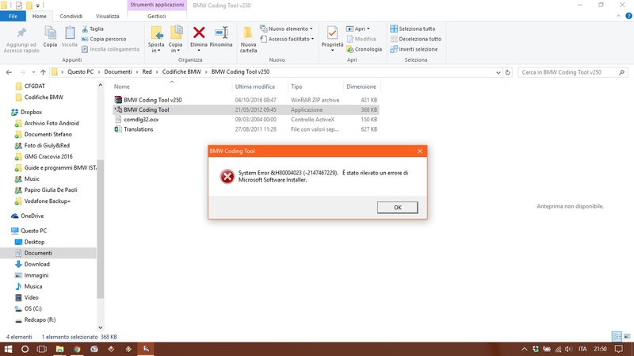This screenshot has width=634, height=356.
Task: Click Seleziona tutto
Action: [x=413, y=29]
